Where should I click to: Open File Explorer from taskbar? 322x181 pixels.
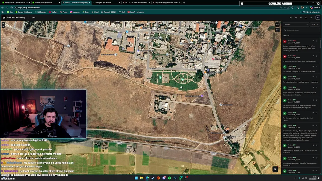pos(142,178)
